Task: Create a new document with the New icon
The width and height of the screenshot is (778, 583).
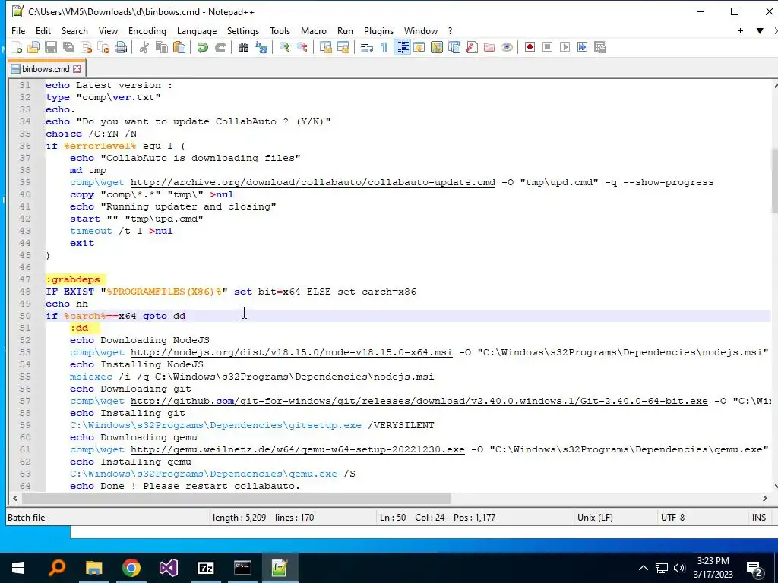Action: 17,47
